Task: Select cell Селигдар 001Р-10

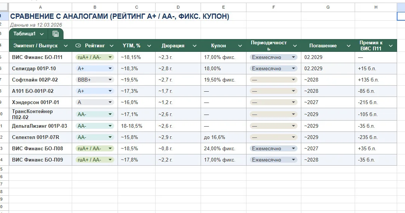Action: (40, 68)
